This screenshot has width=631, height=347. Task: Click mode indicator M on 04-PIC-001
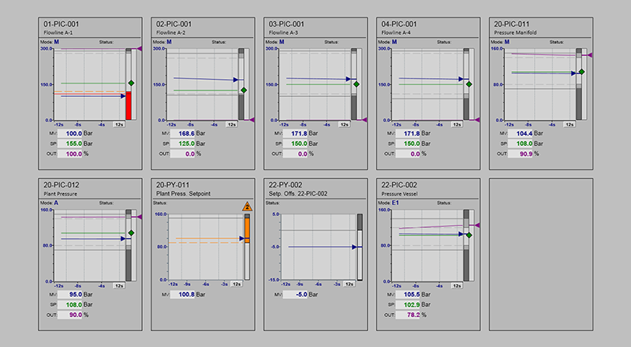(395, 42)
